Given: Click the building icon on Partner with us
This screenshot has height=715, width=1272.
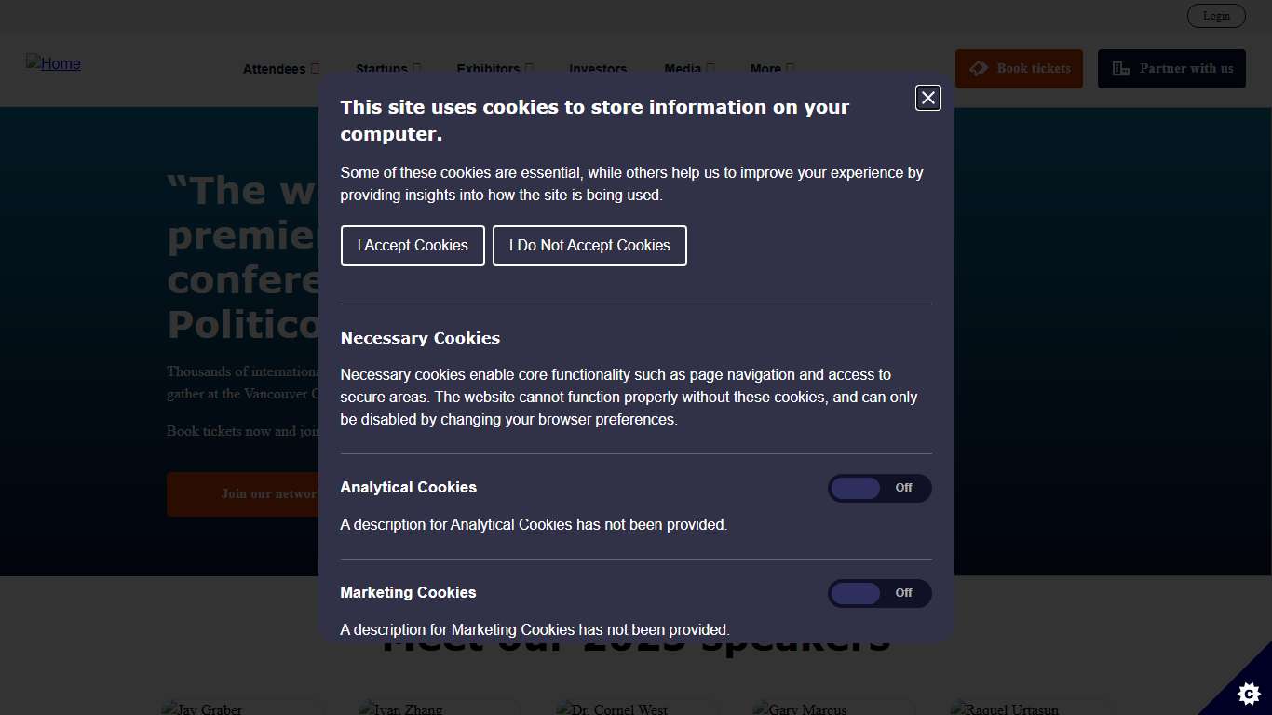Looking at the screenshot, I should [1121, 69].
